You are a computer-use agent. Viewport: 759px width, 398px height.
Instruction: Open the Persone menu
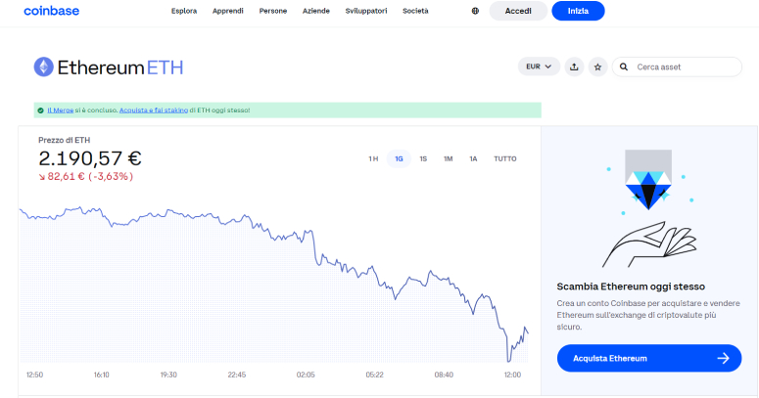(x=273, y=11)
